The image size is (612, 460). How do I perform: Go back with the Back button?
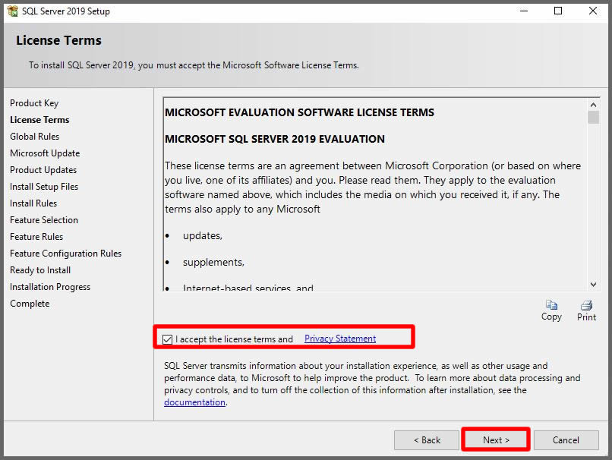click(x=426, y=440)
